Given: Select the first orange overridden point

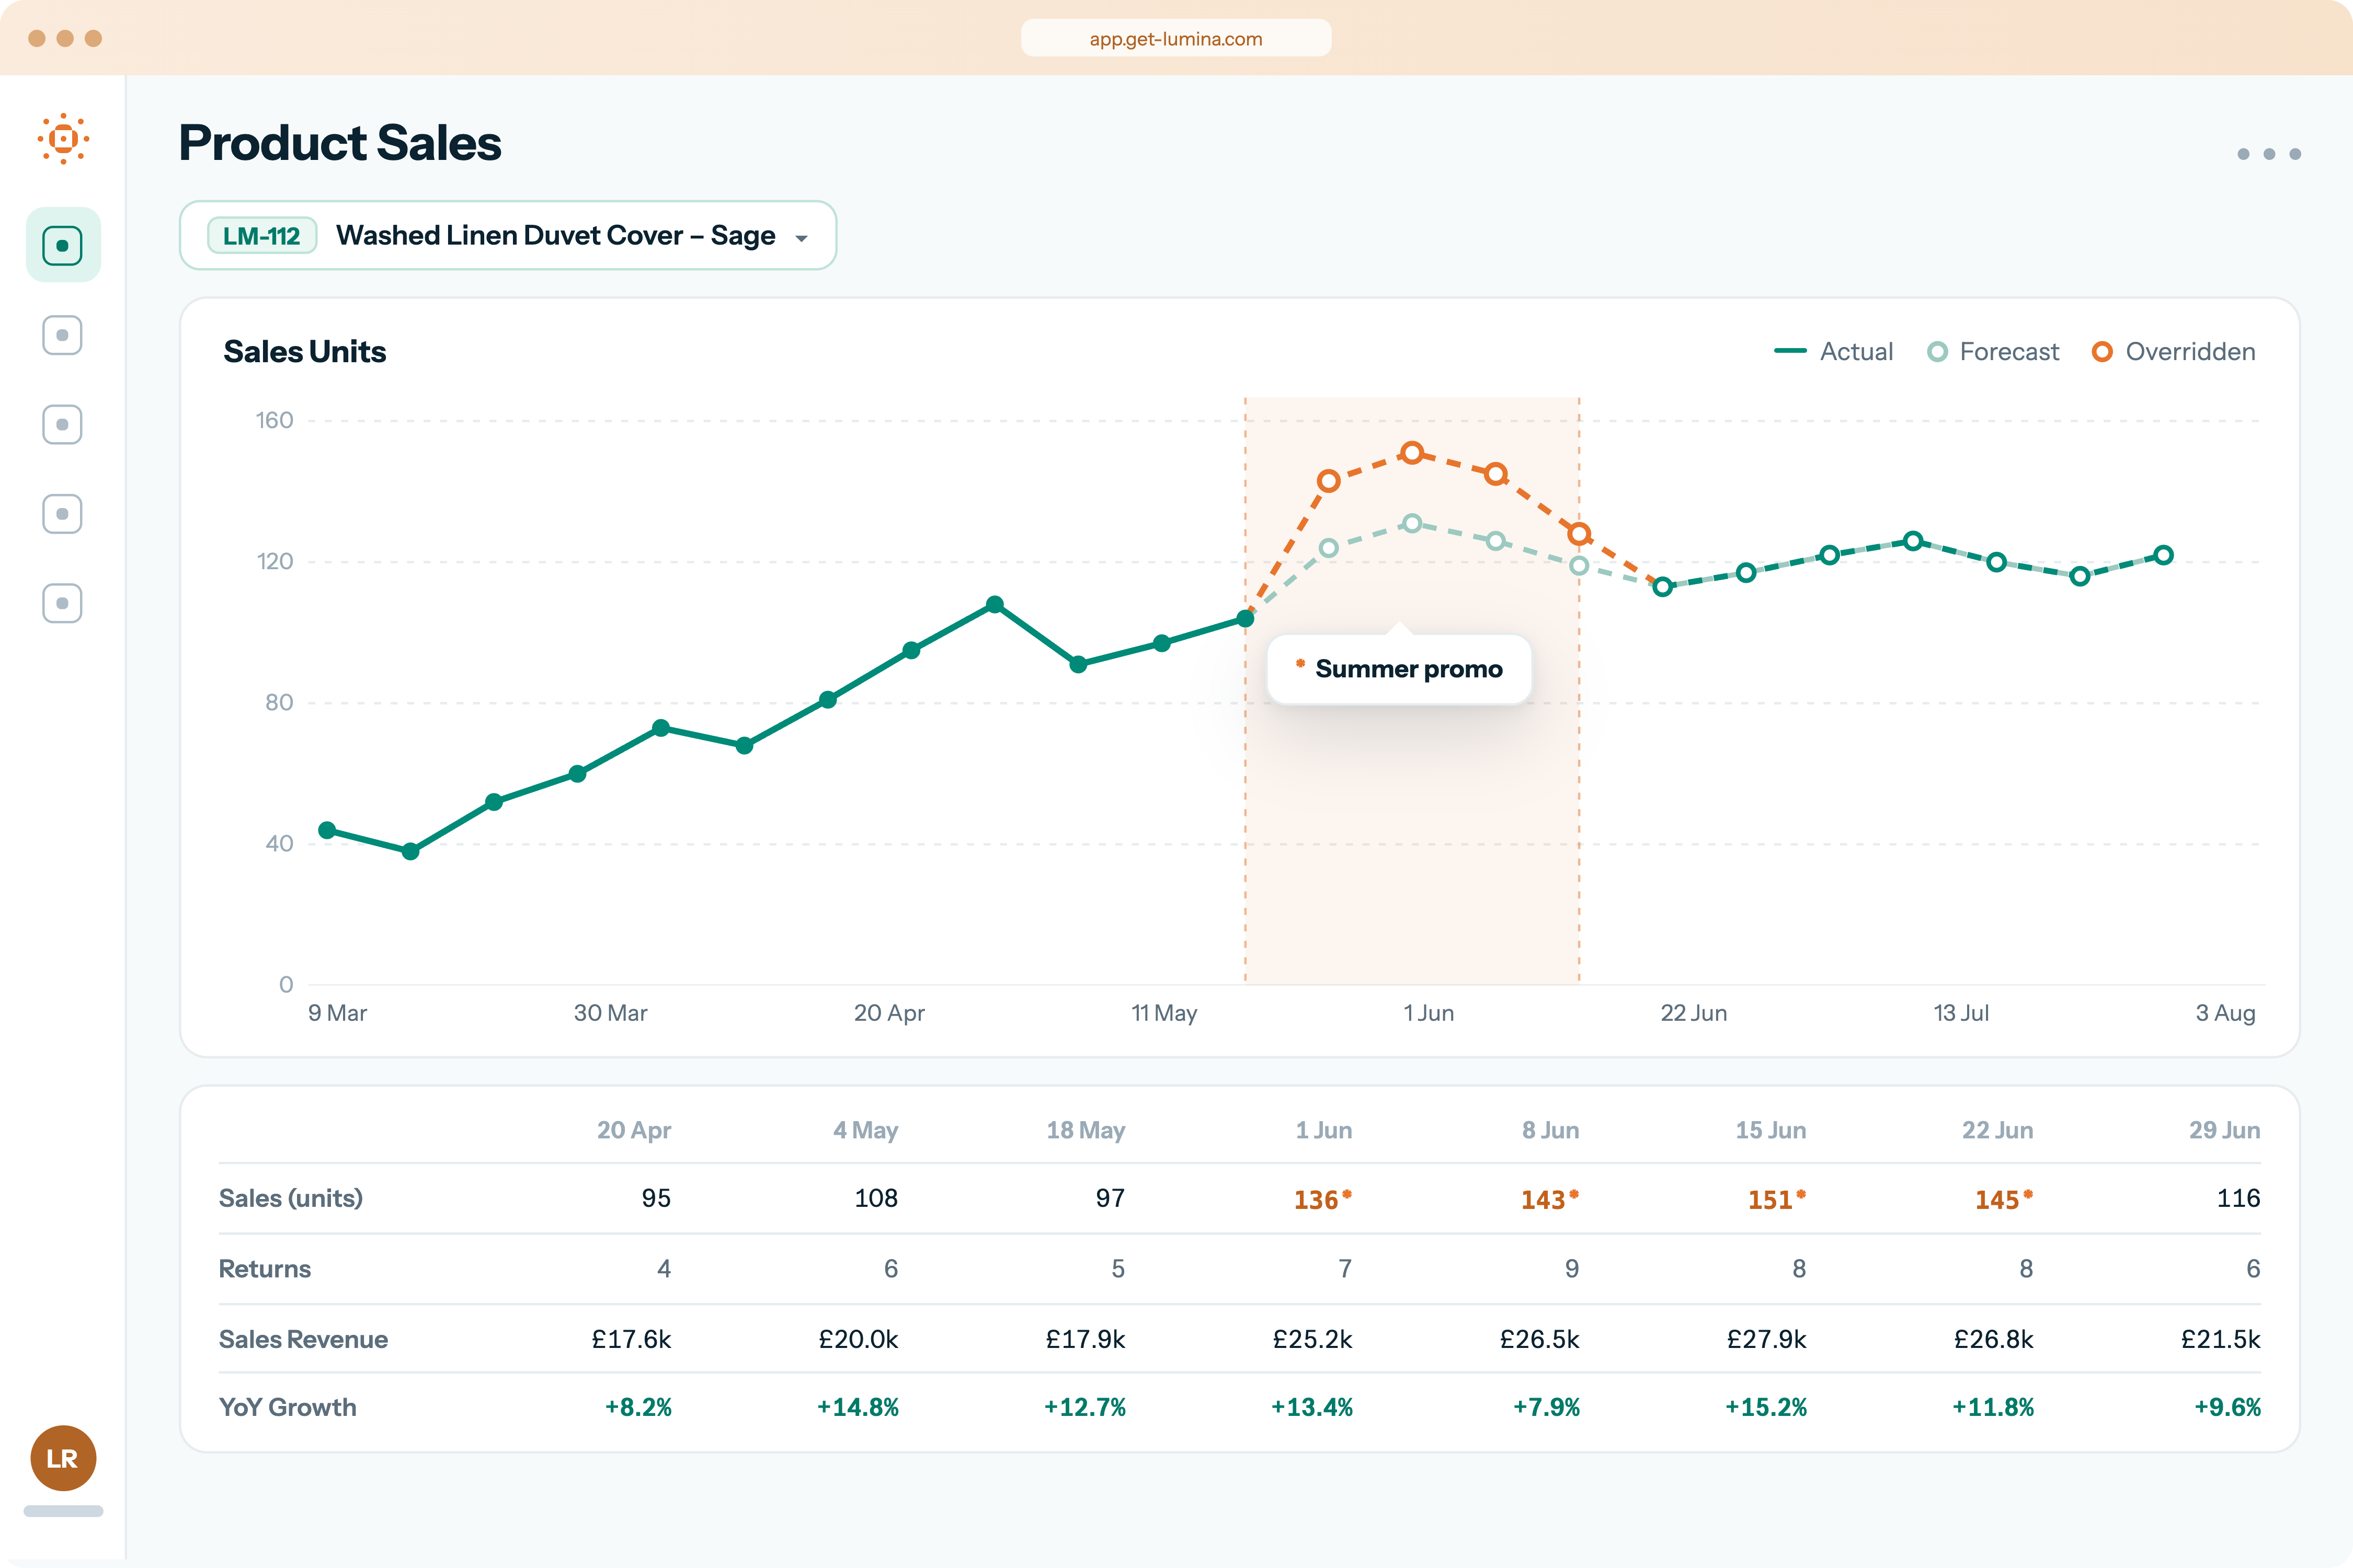Looking at the screenshot, I should click(x=1329, y=481).
